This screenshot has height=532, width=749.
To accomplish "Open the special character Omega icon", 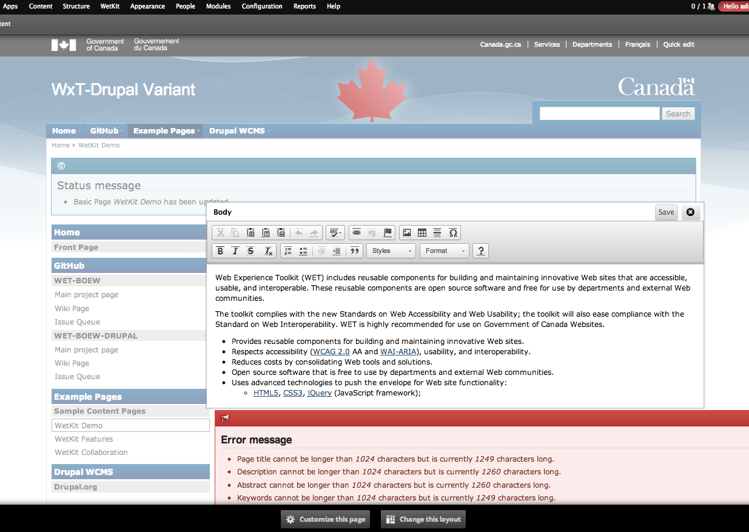I will (453, 232).
